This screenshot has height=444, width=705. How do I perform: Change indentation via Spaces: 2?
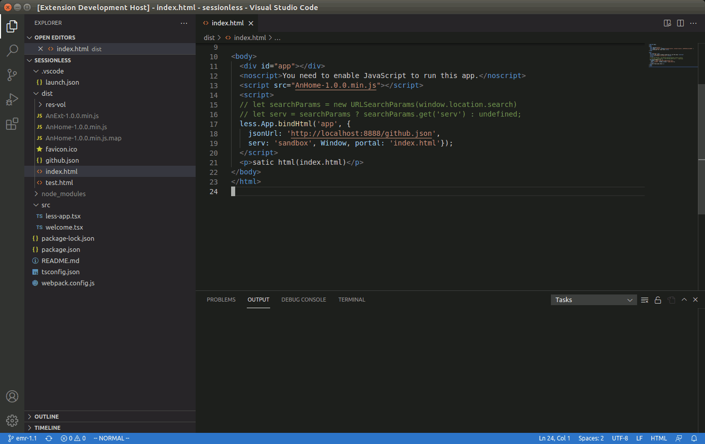coord(591,438)
